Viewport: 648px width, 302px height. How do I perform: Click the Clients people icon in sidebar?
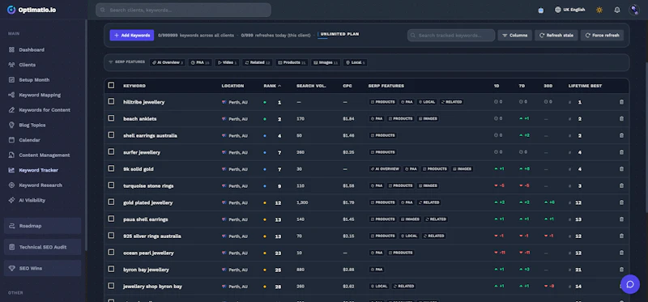click(x=11, y=65)
